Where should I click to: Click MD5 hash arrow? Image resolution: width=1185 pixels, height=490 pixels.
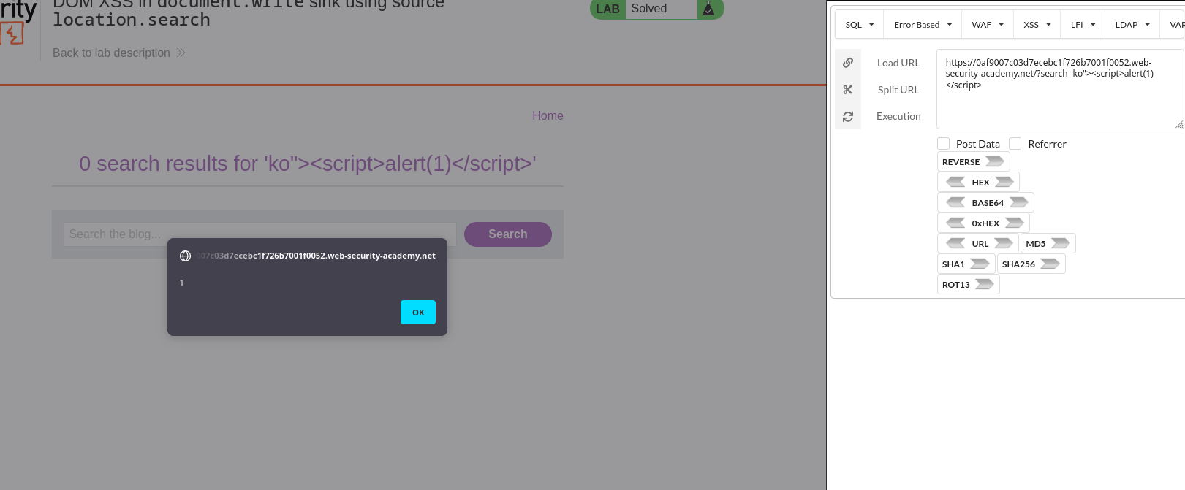[x=1061, y=243]
